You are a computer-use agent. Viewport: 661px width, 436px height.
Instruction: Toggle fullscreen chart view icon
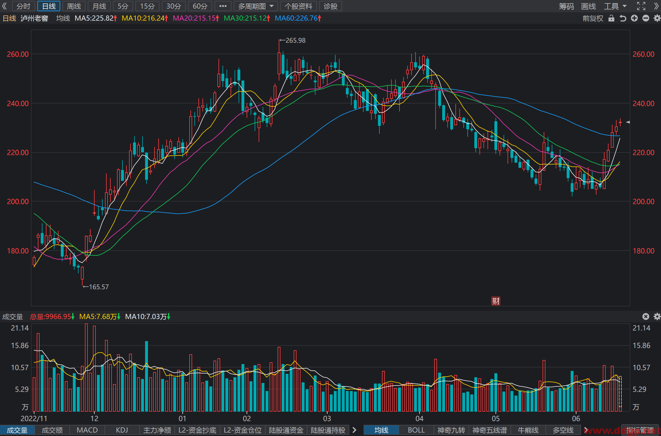(641, 6)
